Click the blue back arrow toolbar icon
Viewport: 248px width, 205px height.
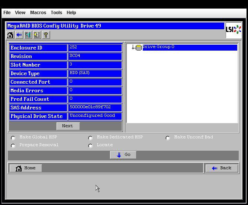[19, 35]
